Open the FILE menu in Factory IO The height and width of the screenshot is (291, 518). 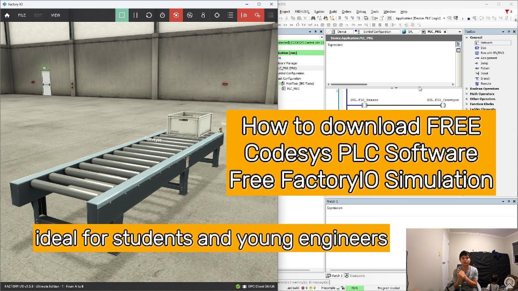click(x=22, y=15)
